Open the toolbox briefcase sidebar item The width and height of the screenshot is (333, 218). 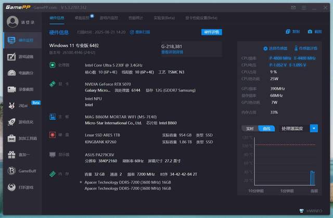(22, 138)
